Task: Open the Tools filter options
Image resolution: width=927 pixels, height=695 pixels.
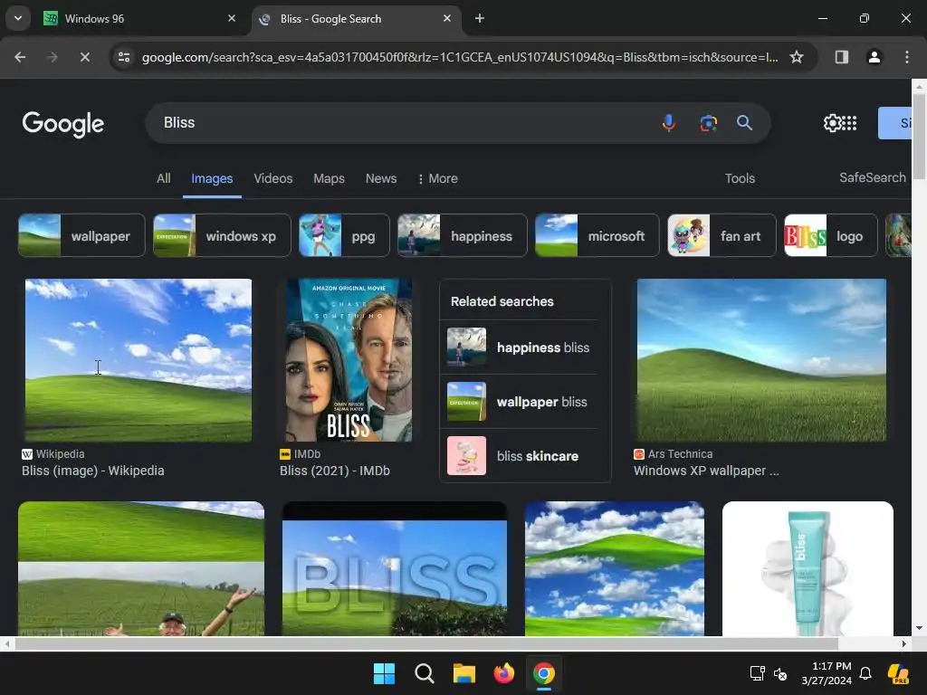Action: [x=740, y=178]
